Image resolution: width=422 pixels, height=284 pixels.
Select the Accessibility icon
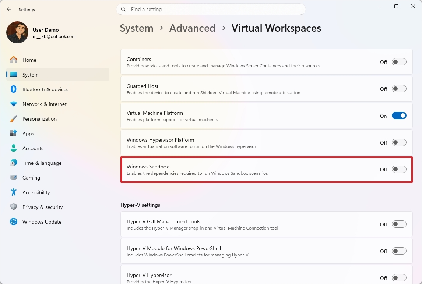coord(13,192)
